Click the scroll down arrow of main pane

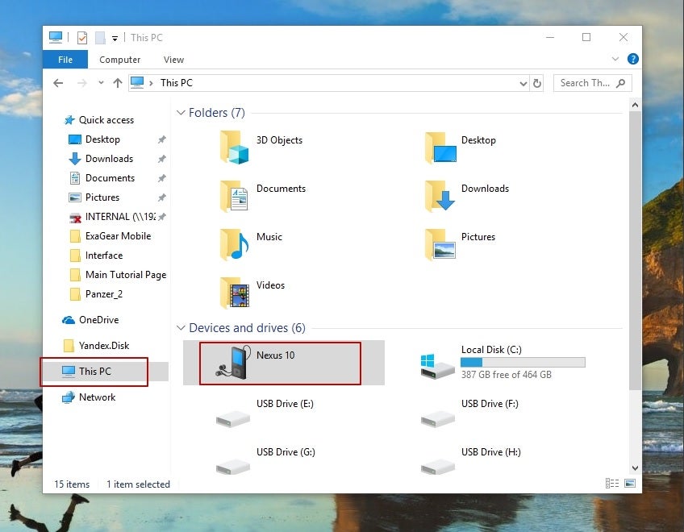635,468
